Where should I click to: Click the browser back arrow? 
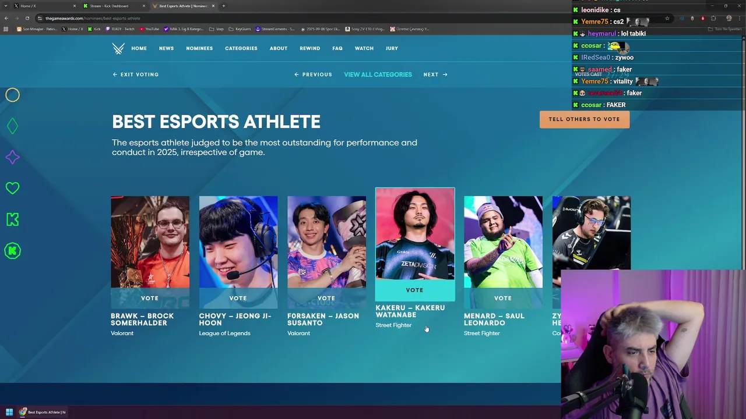tap(6, 18)
